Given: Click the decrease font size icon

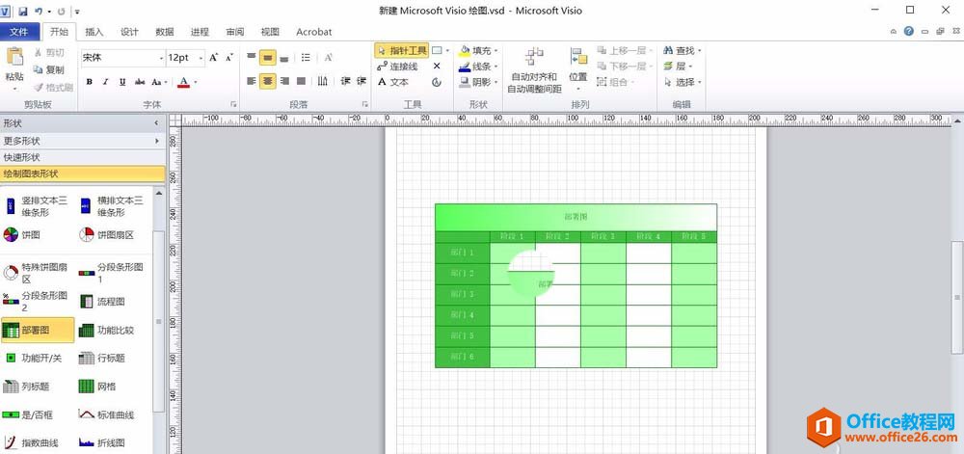Looking at the screenshot, I should tap(229, 57).
